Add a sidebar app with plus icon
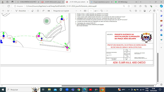The width and height of the screenshot is (164, 92). pos(161,48)
